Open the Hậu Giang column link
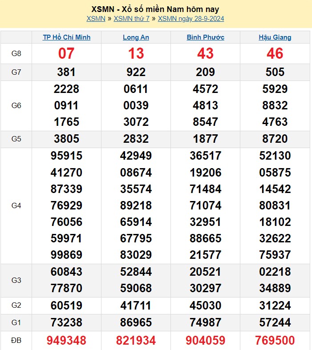This screenshot has height=350, width=312. (x=275, y=37)
